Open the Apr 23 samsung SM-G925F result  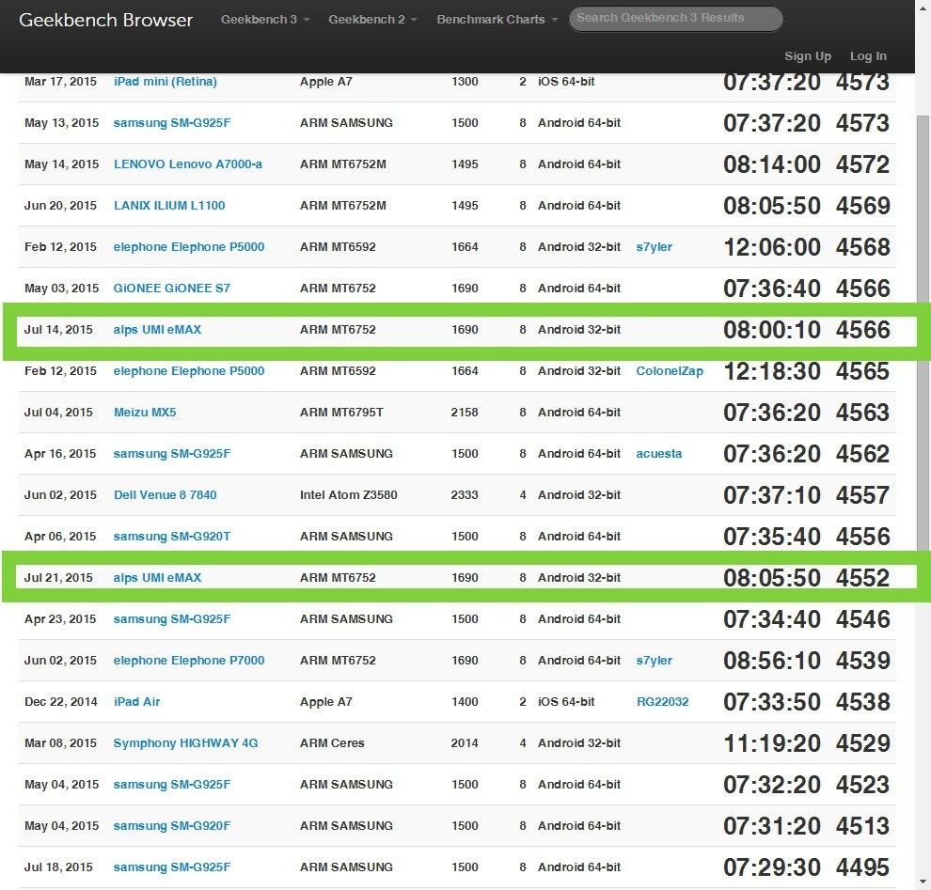[171, 618]
